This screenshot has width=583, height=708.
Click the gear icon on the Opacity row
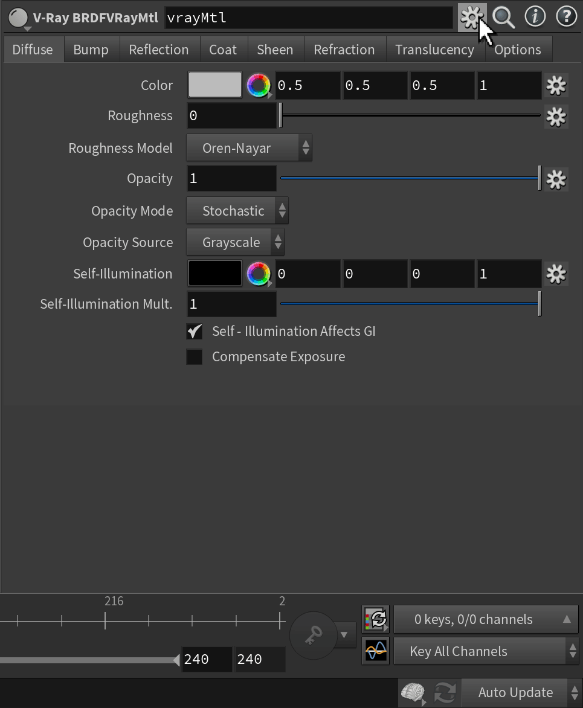(x=556, y=179)
